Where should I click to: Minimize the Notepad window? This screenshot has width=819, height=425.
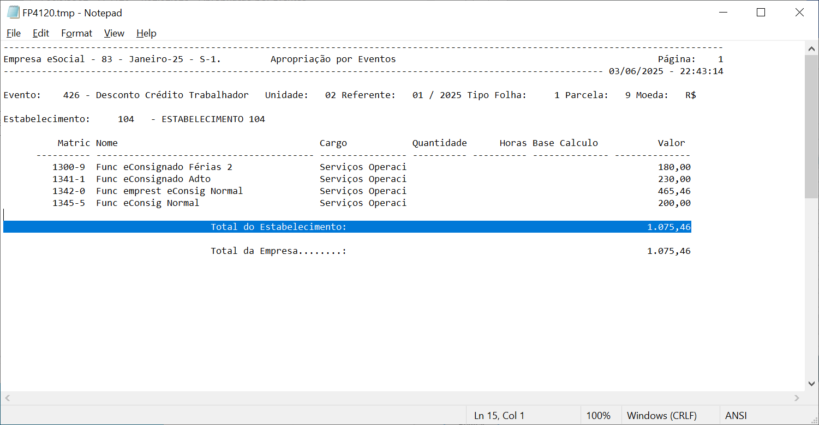(x=723, y=13)
